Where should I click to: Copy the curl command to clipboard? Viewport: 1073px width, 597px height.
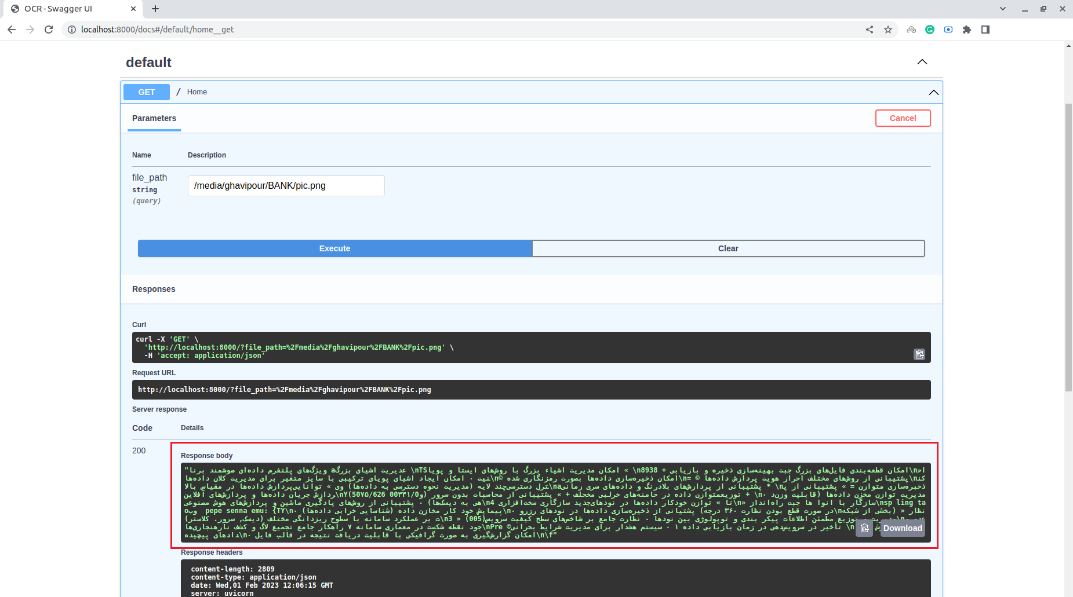pos(919,354)
